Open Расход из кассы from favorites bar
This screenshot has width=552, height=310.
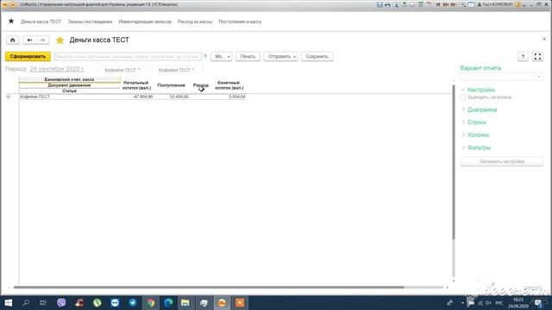[x=195, y=22]
